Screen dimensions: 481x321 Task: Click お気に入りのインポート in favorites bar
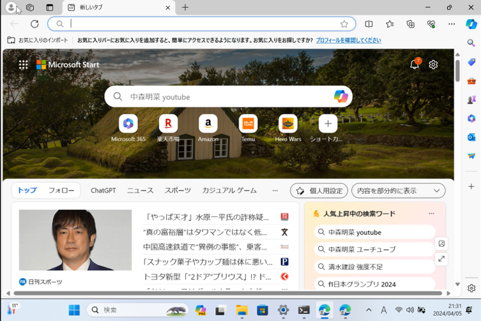tap(38, 40)
